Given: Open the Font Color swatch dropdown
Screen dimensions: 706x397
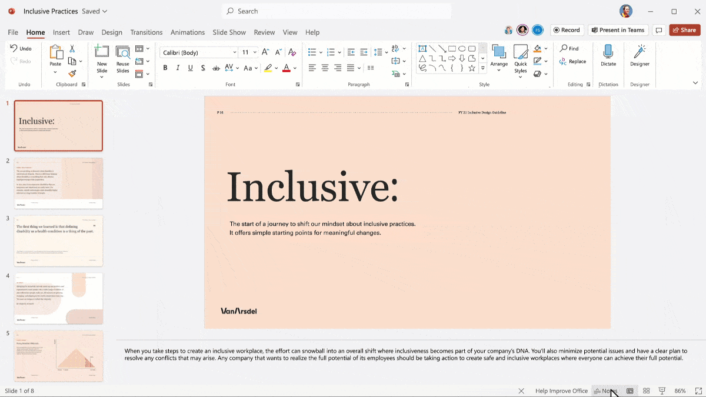Looking at the screenshot, I should point(294,68).
